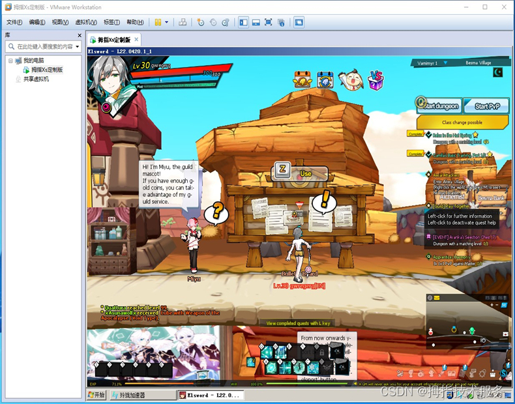Use the skill in slot S
Image resolution: width=515 pixels, height=404 pixels.
pos(285,368)
